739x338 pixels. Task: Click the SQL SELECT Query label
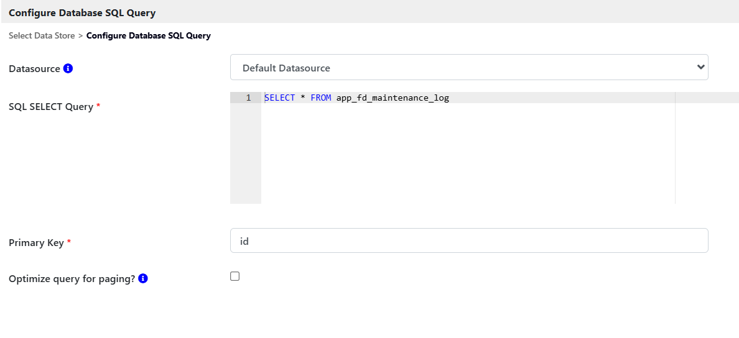click(50, 107)
